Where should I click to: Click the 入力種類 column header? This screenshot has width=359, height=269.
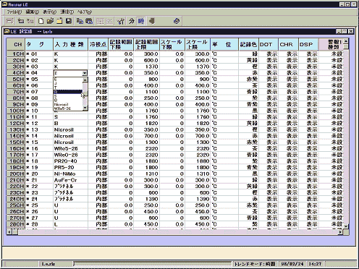click(x=70, y=44)
